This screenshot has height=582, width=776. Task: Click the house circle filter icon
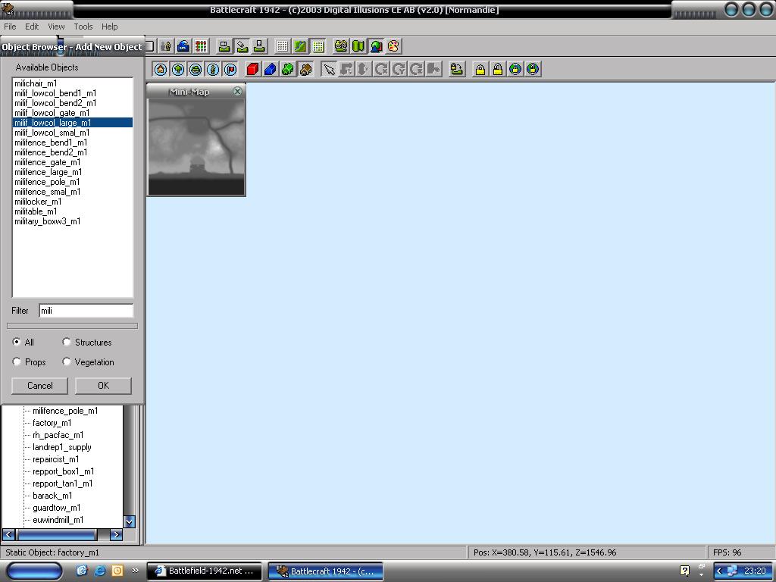[161, 69]
